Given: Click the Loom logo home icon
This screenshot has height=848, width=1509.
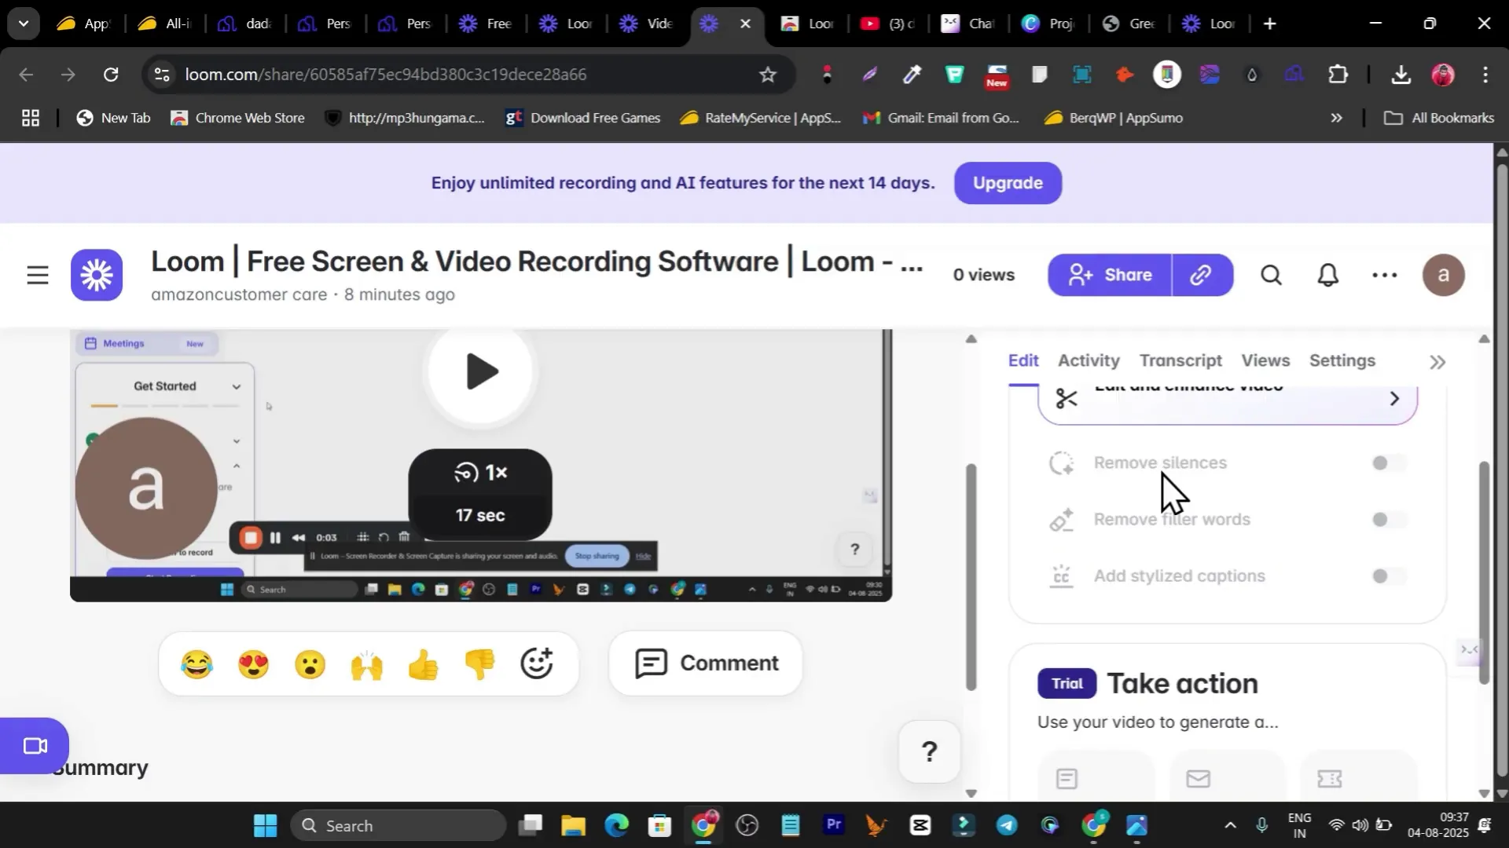Looking at the screenshot, I should (97, 275).
